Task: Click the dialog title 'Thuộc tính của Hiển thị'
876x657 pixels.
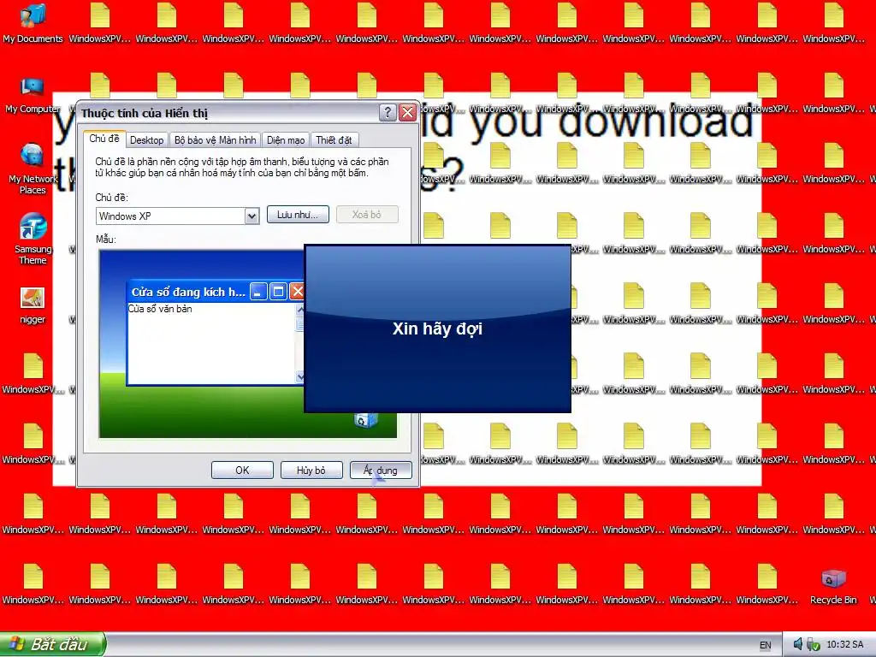Action: coord(144,113)
